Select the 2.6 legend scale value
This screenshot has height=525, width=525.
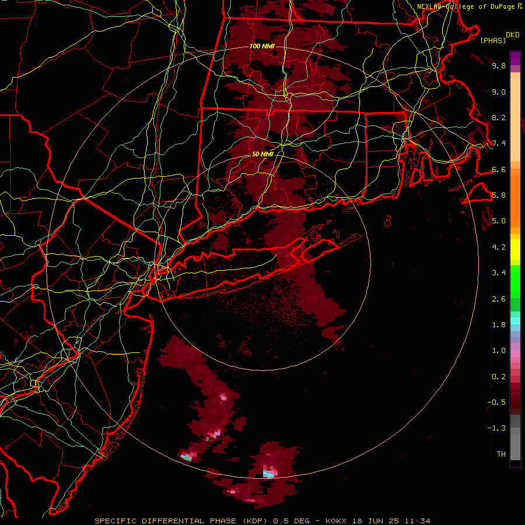coord(499,299)
